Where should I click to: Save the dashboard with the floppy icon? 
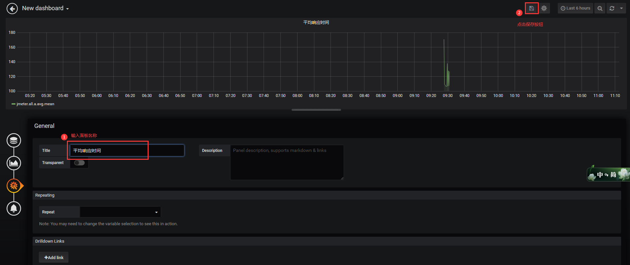click(531, 8)
